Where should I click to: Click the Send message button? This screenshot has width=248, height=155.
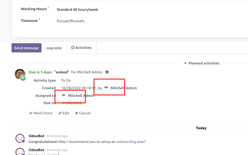[27, 48]
